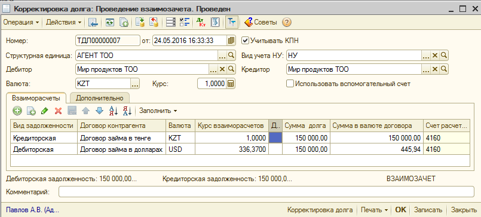Open the calculator for the Курс field
This screenshot has height=217, width=481.
pos(231,84)
